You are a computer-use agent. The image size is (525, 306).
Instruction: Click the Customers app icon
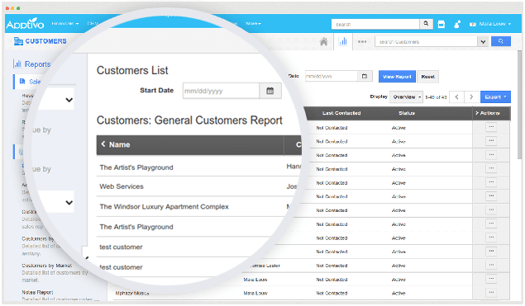click(x=18, y=41)
